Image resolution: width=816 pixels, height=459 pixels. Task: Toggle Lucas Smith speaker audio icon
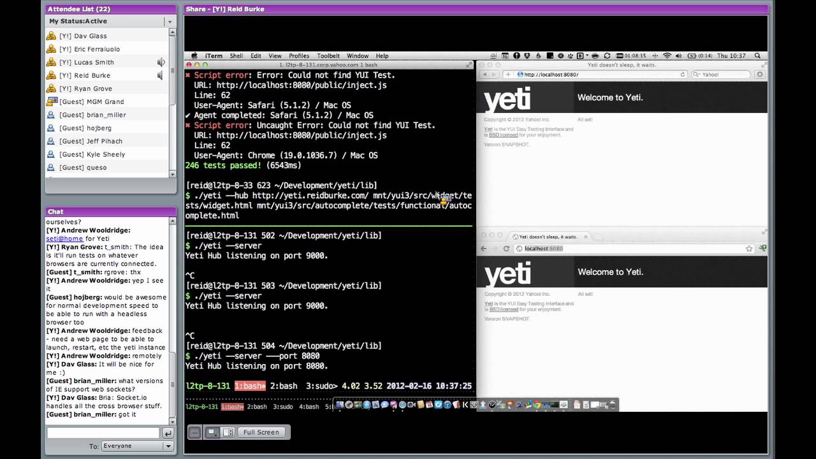coord(161,62)
